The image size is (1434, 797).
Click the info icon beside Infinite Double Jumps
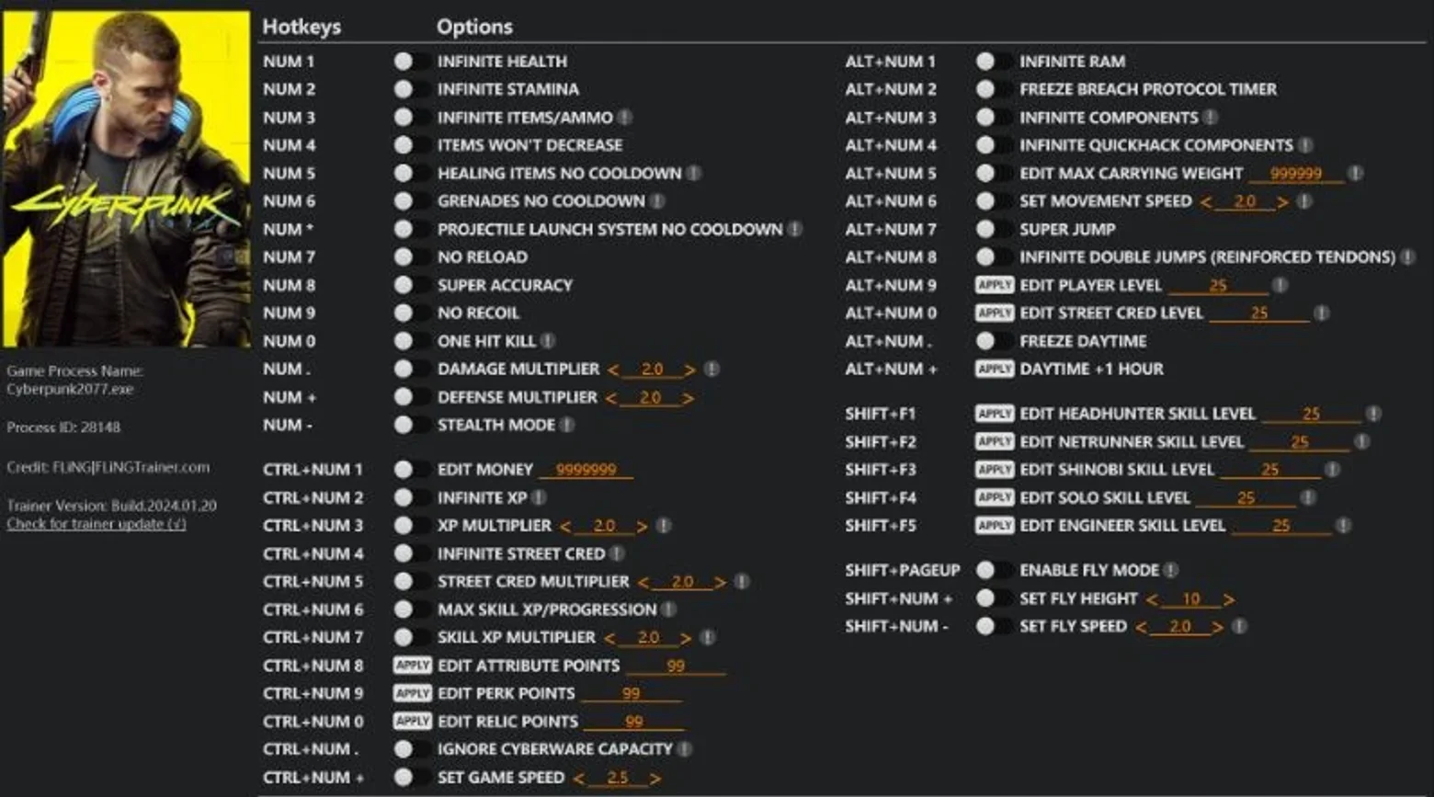point(1407,257)
